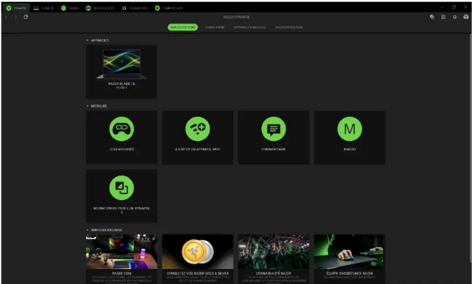Click the Macro module label

tap(349, 149)
